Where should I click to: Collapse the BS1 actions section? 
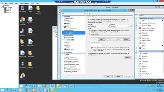162,51
